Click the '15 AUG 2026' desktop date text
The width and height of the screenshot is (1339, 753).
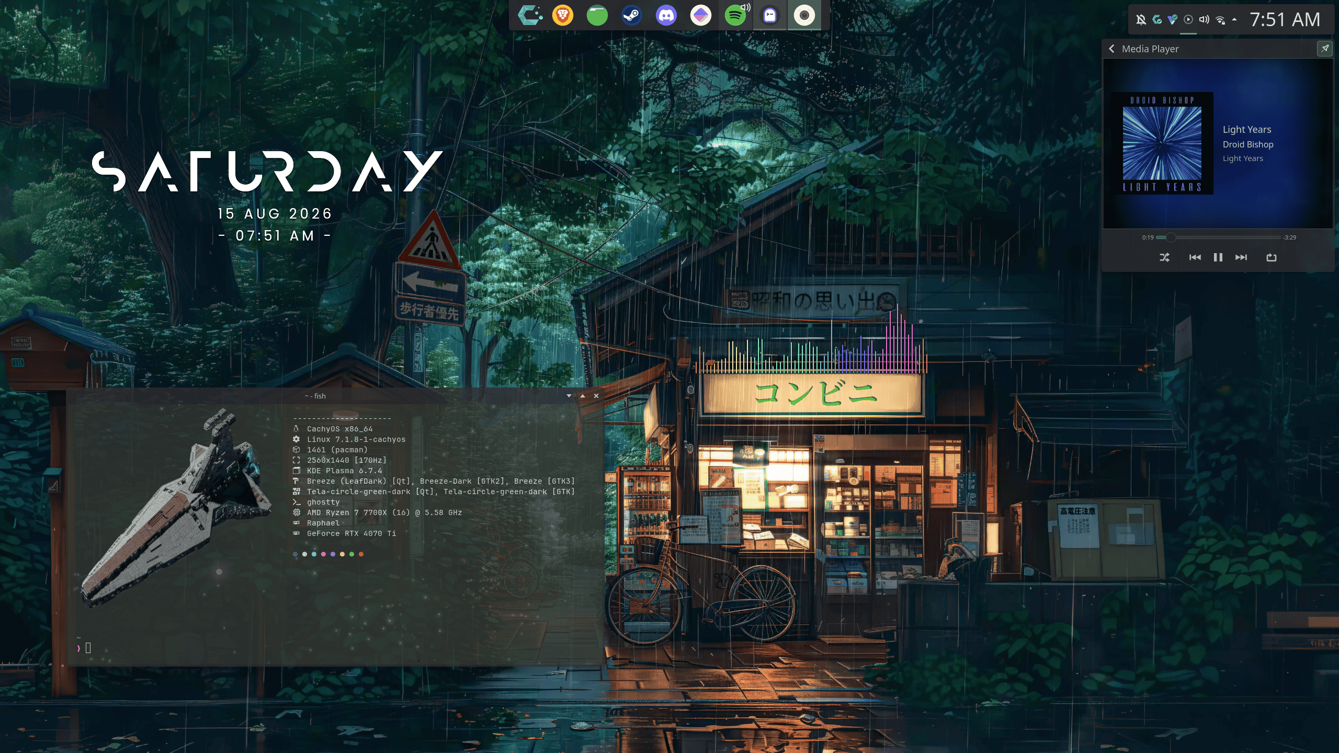(275, 213)
